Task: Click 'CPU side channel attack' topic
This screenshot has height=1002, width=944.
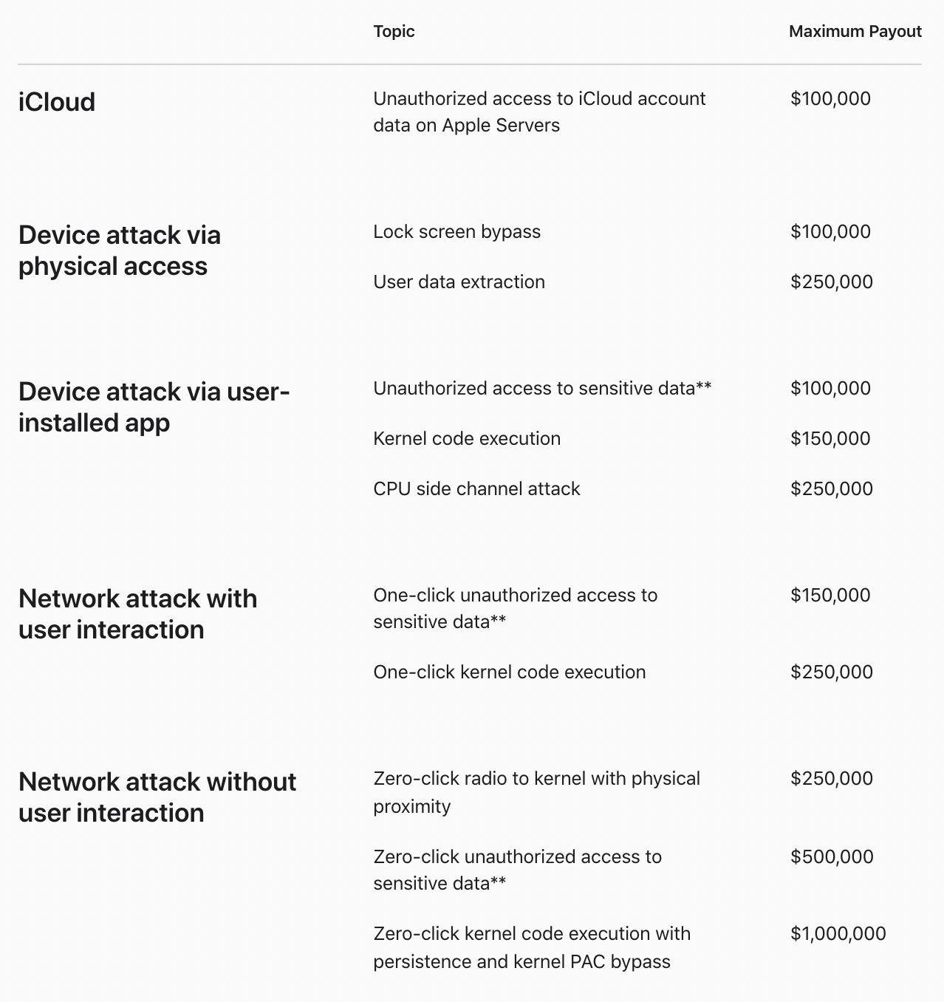Action: 476,488
